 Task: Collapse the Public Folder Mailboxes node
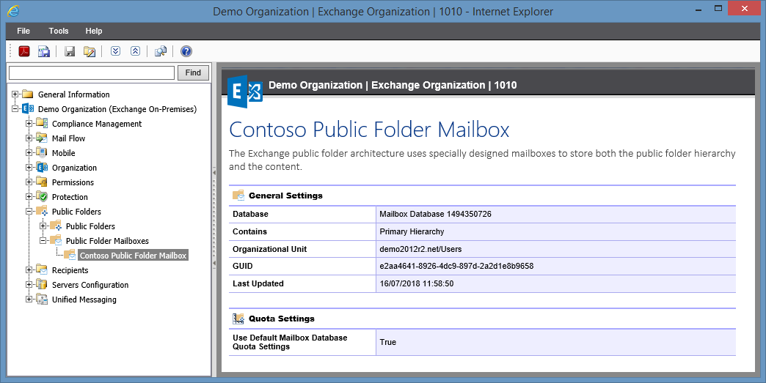click(43, 241)
